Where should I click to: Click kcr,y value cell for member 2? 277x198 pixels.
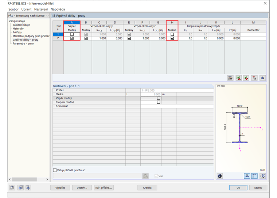pos(99,38)
